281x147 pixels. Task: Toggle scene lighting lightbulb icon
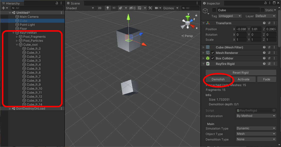(108, 8)
